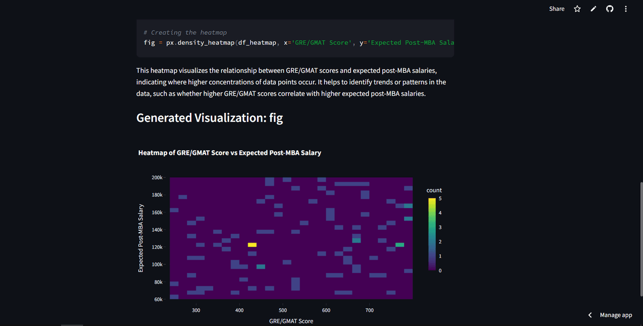
Task: Click the 700 tick on the x-axis
Action: [369, 310]
